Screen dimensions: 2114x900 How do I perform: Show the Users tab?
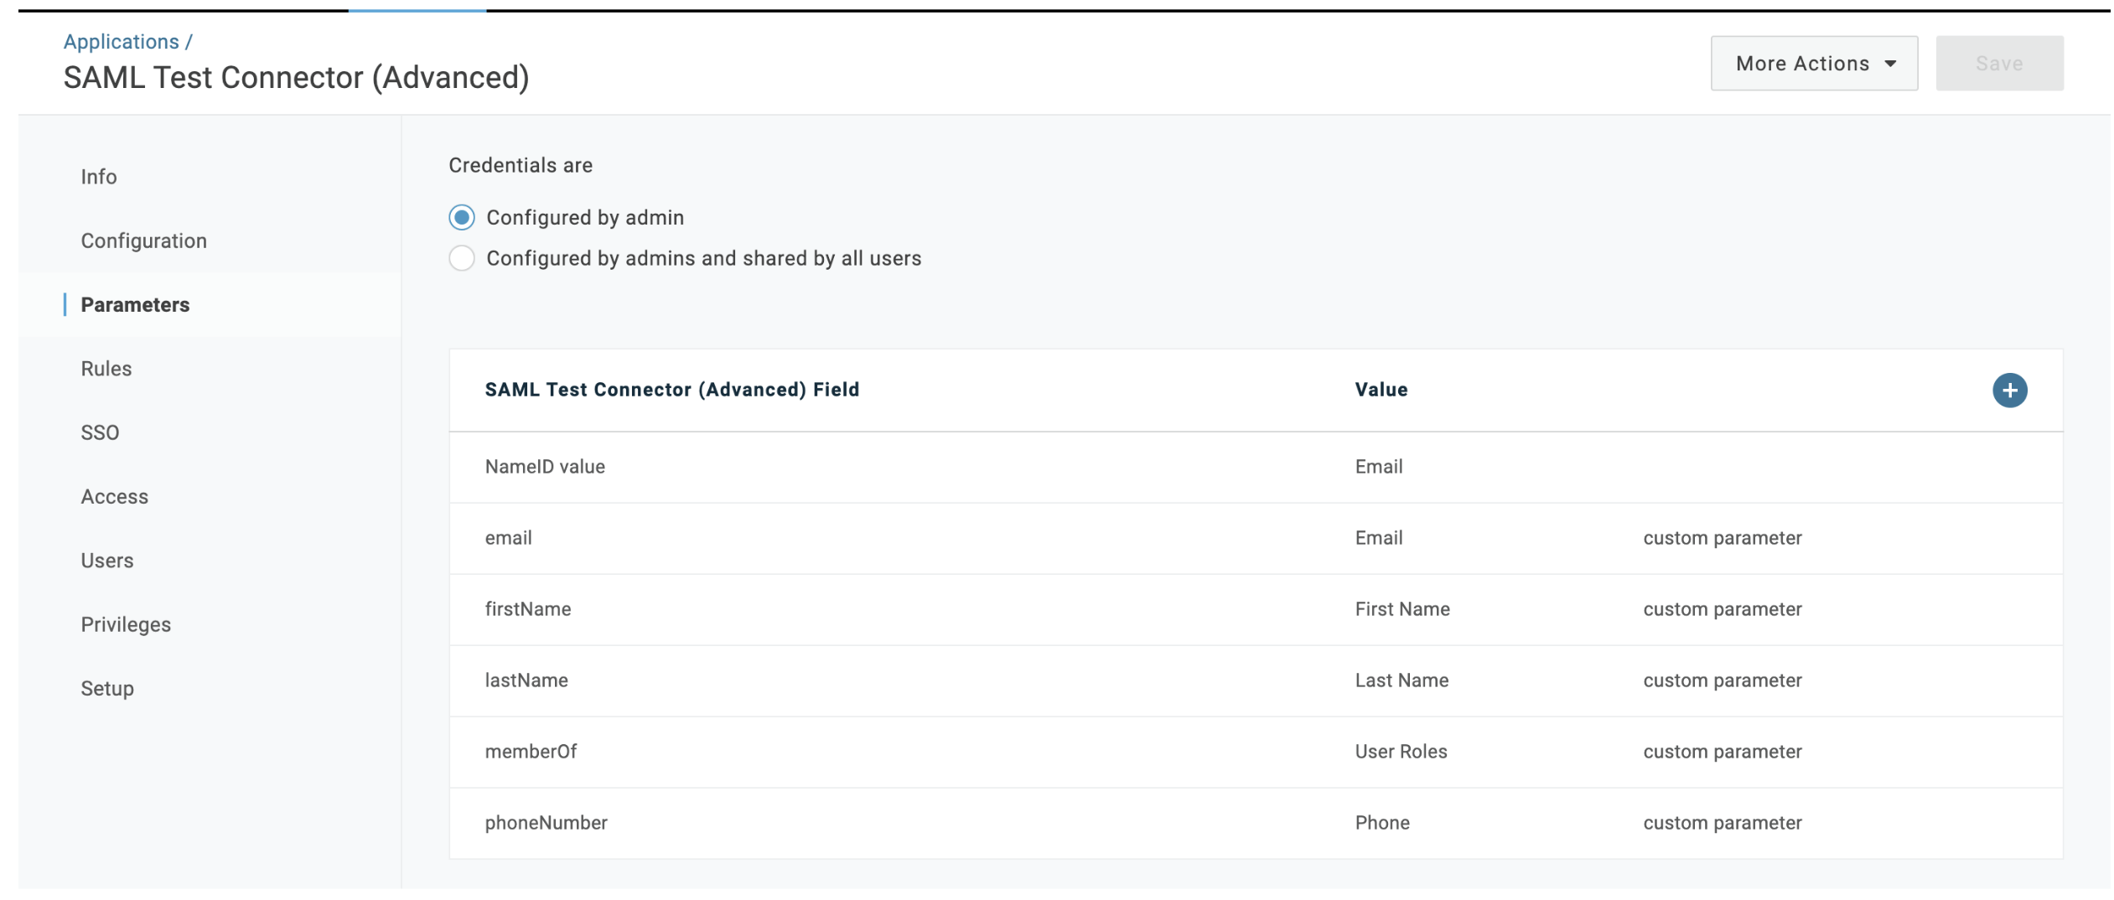tap(107, 561)
